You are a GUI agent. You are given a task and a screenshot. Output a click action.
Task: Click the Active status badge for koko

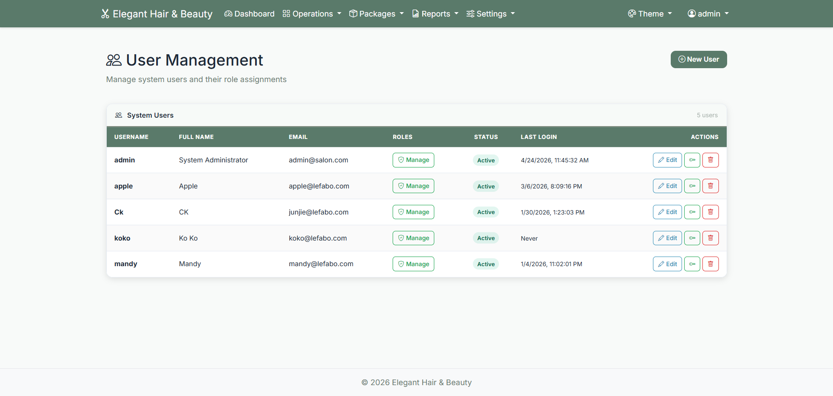pos(486,238)
